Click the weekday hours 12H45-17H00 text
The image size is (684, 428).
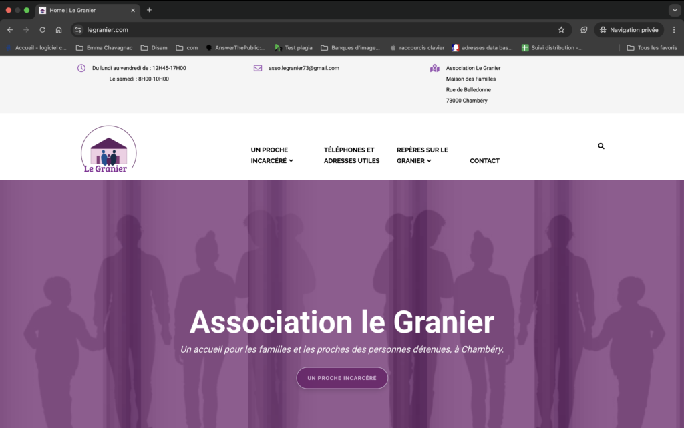[x=139, y=68]
